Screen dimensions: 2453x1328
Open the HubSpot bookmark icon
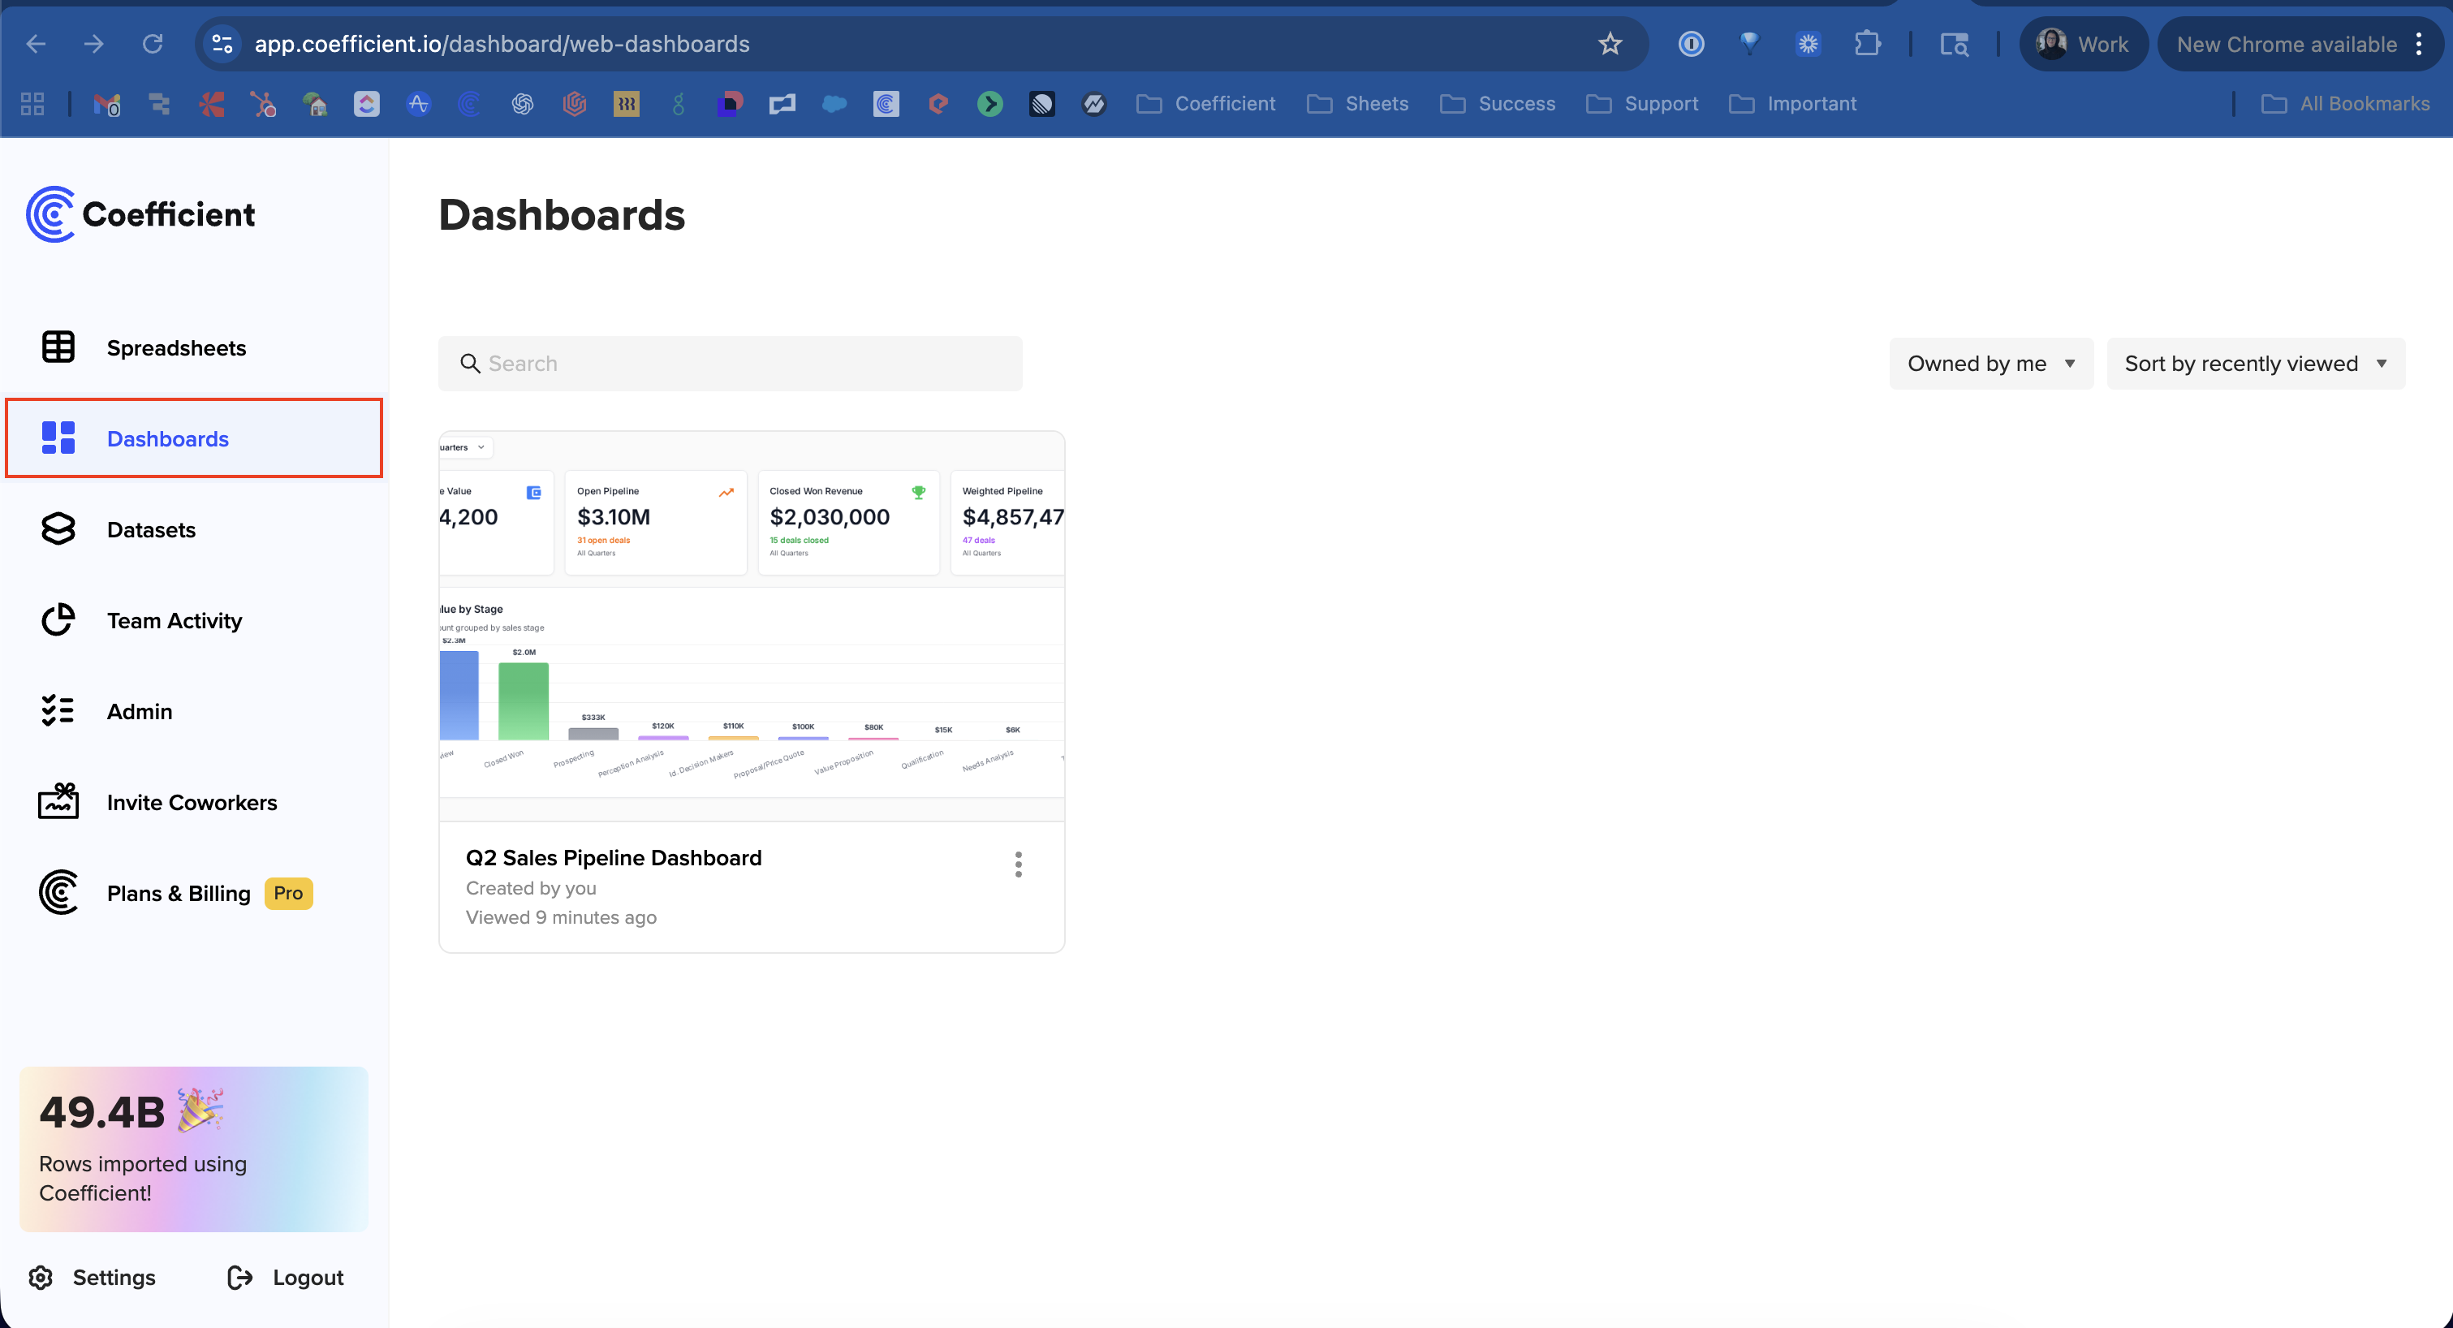tap(263, 104)
